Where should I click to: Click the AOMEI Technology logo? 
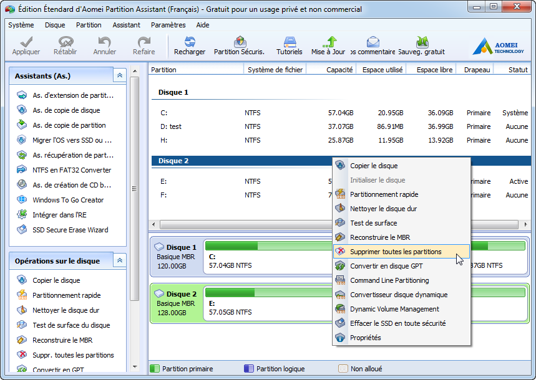tap(499, 46)
